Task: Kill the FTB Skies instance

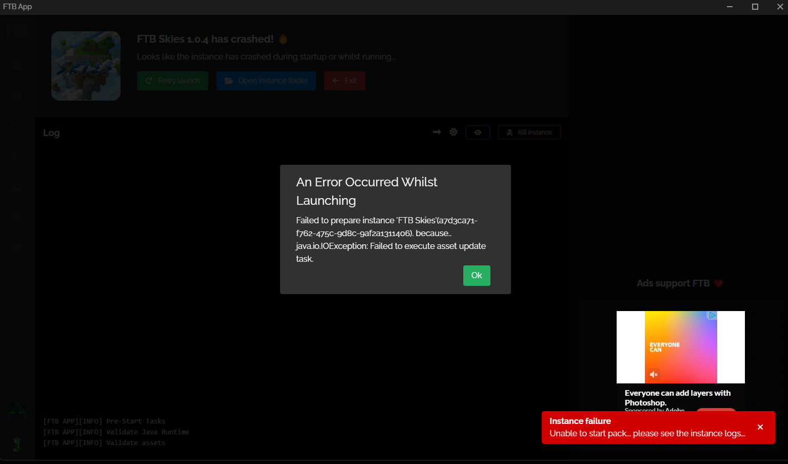Action: (529, 132)
